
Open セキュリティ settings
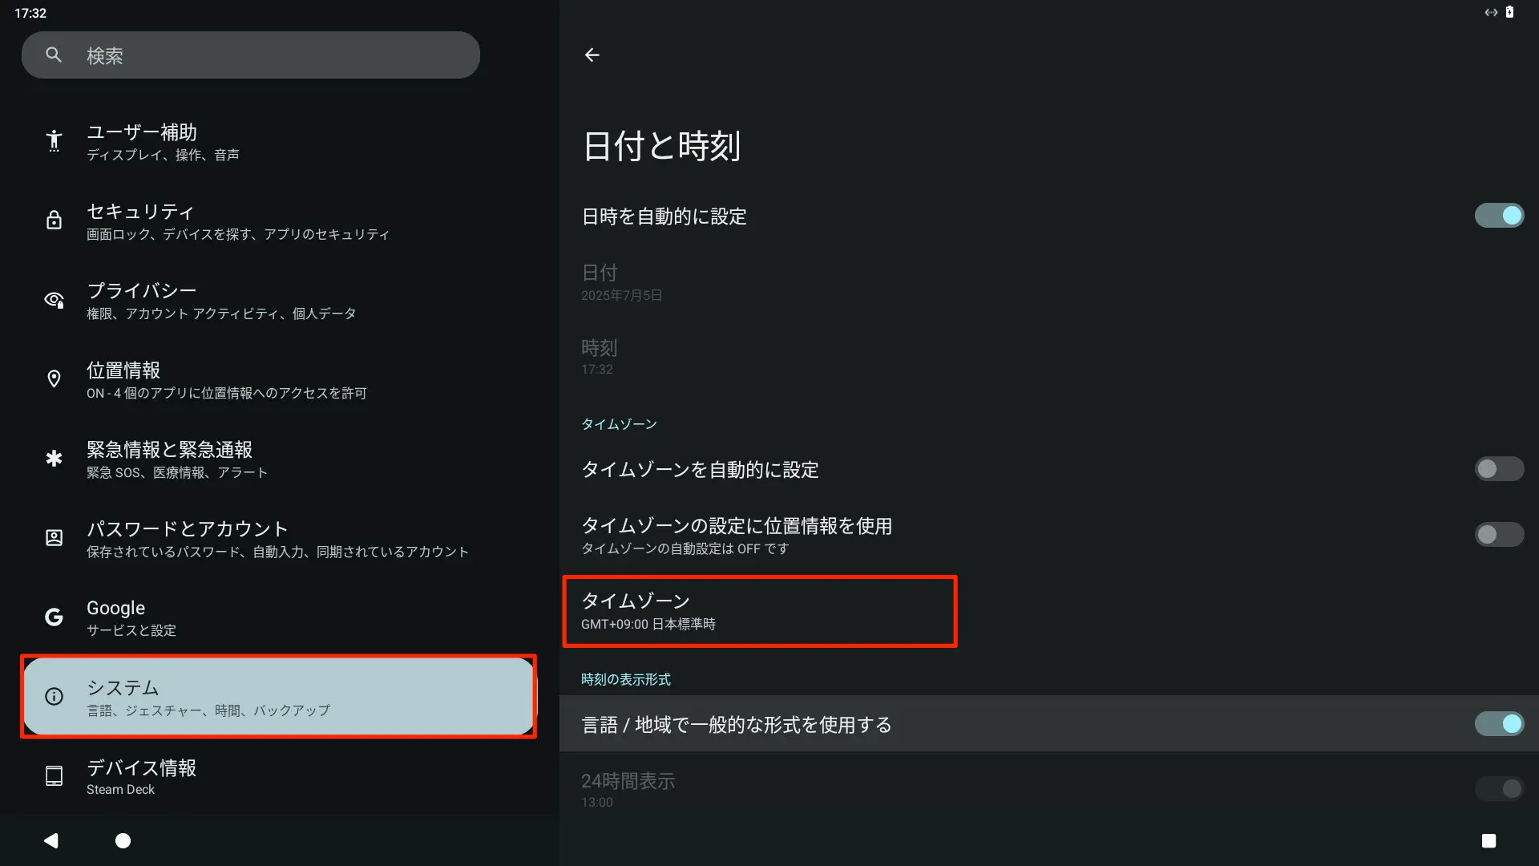[x=279, y=221]
